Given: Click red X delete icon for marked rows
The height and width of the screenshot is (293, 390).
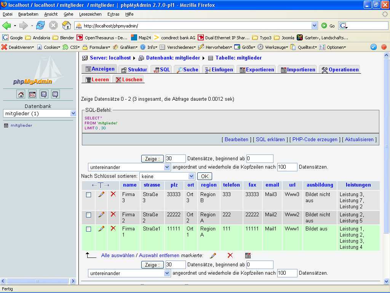Looking at the screenshot, I should point(230,256).
